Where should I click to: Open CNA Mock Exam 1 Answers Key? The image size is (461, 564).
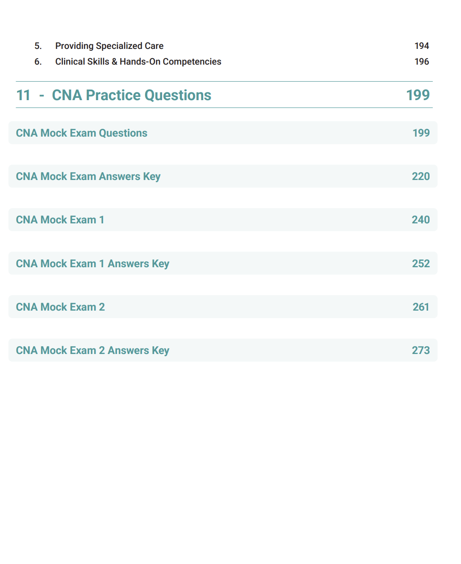[92, 264]
